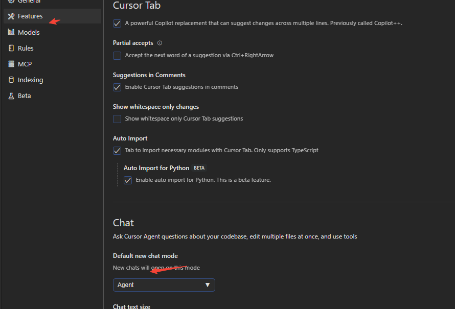Viewport: 455px width, 309px height.
Task: Enable whitespace only Cursor Tab suggestions
Action: pyautogui.click(x=117, y=119)
